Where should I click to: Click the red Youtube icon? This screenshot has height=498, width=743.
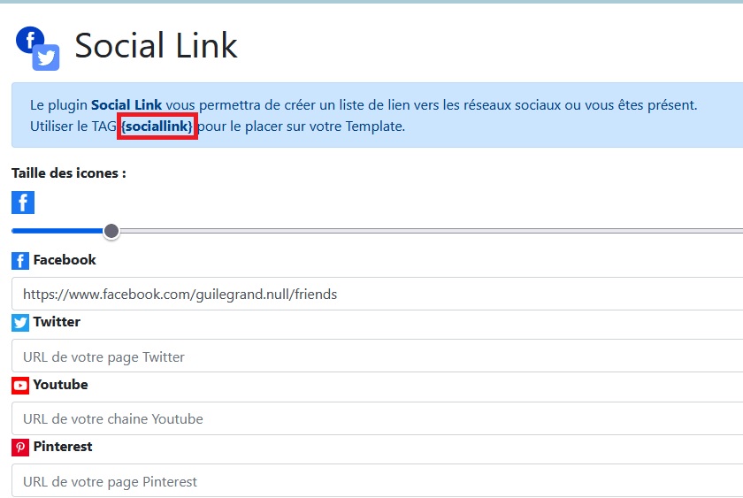tap(20, 386)
